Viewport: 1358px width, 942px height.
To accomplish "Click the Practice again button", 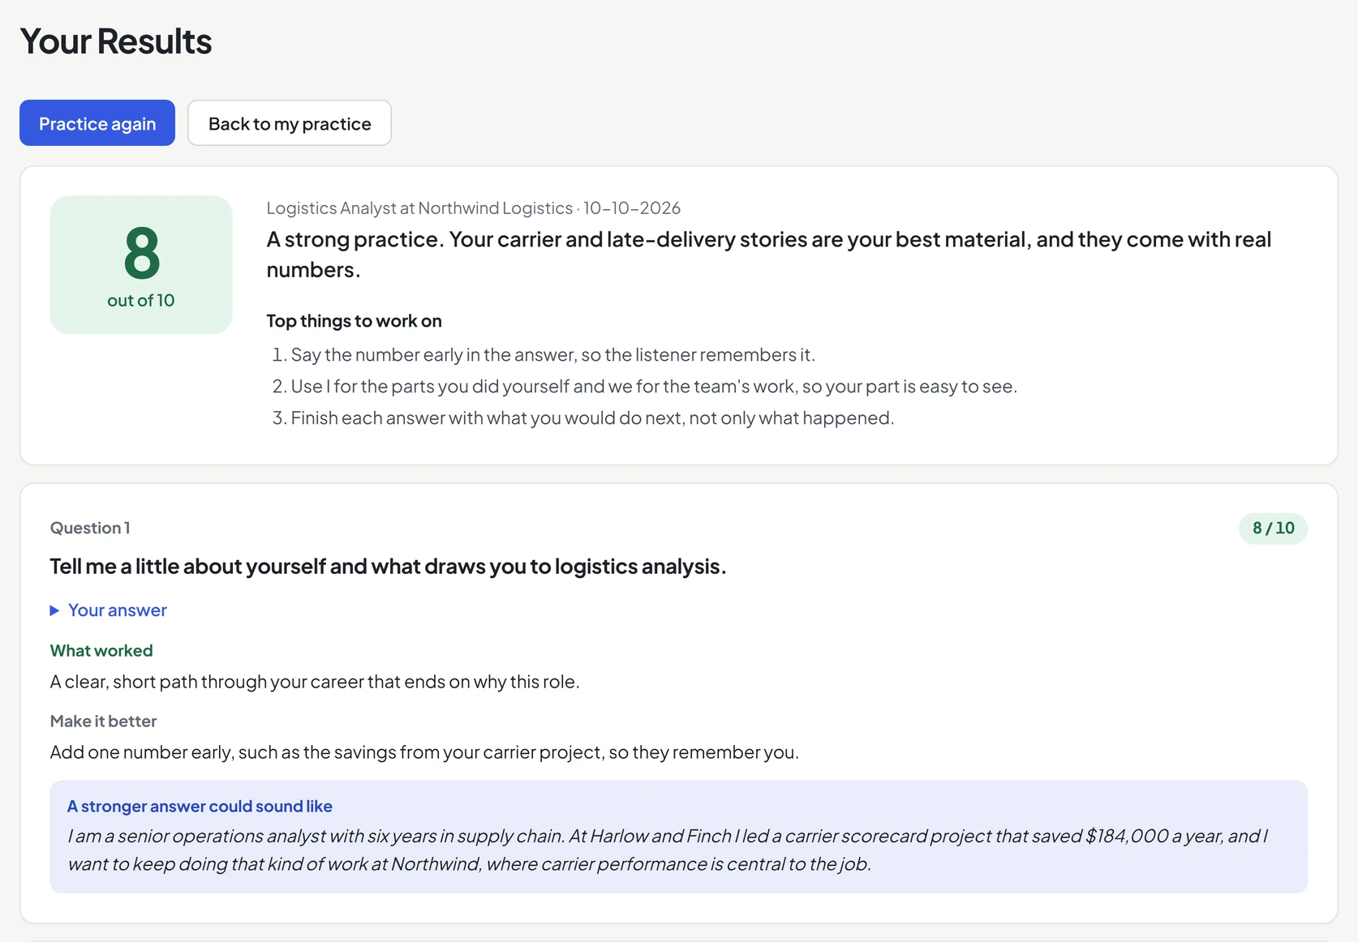I will pos(97,123).
